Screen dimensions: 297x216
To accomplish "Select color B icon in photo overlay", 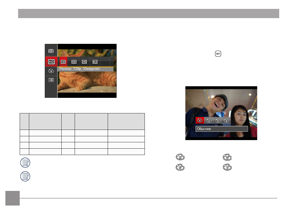I will tap(226, 120).
